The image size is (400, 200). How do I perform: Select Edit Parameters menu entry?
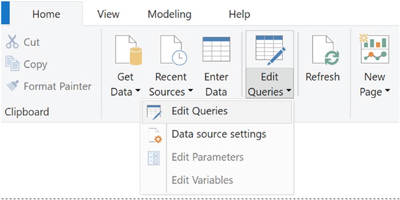pyautogui.click(x=217, y=157)
